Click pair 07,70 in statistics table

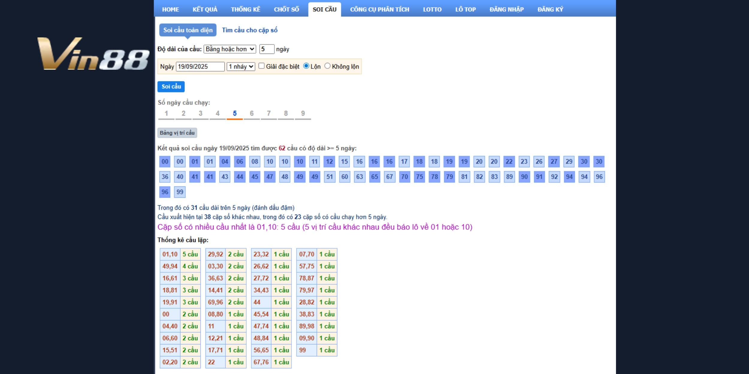306,254
